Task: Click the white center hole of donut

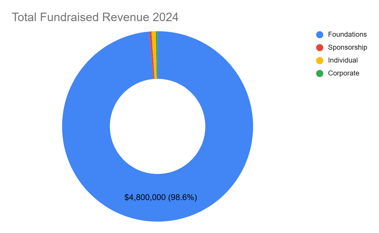Action: pos(157,126)
